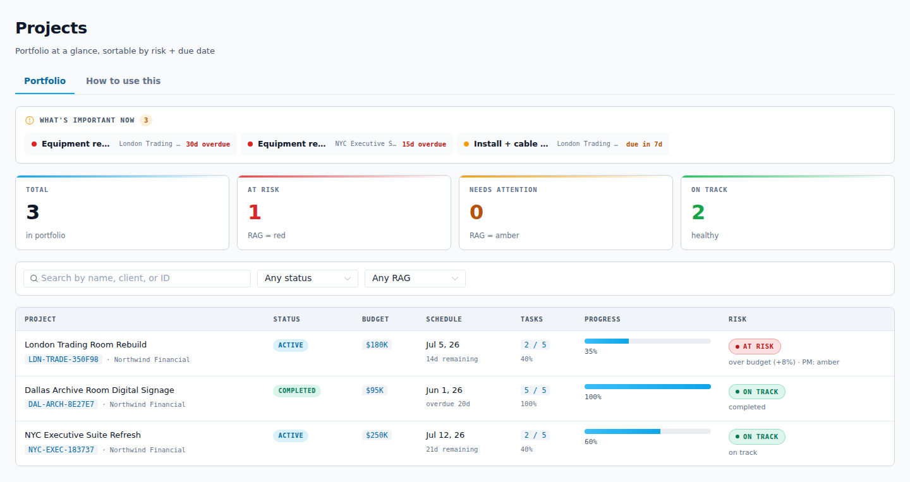Screen dimensions: 910x482
Task: Click the 35% progress bar
Action: pyautogui.click(x=648, y=341)
